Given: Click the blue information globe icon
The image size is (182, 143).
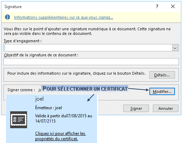Looking at the screenshot, I should pos(7,17).
